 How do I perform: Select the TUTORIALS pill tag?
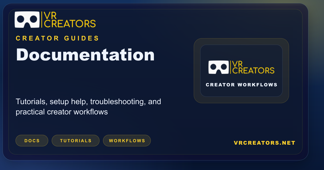[x=76, y=141]
